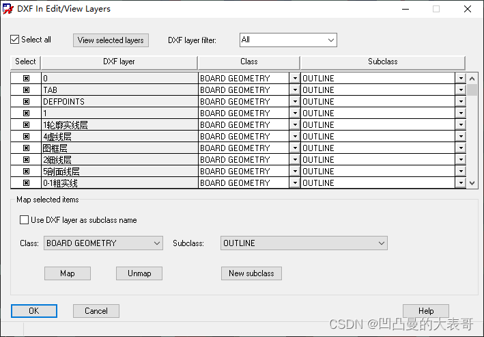The width and height of the screenshot is (484, 337).
Task: Open Class dropdown for 图框层 row
Action: [x=295, y=148]
